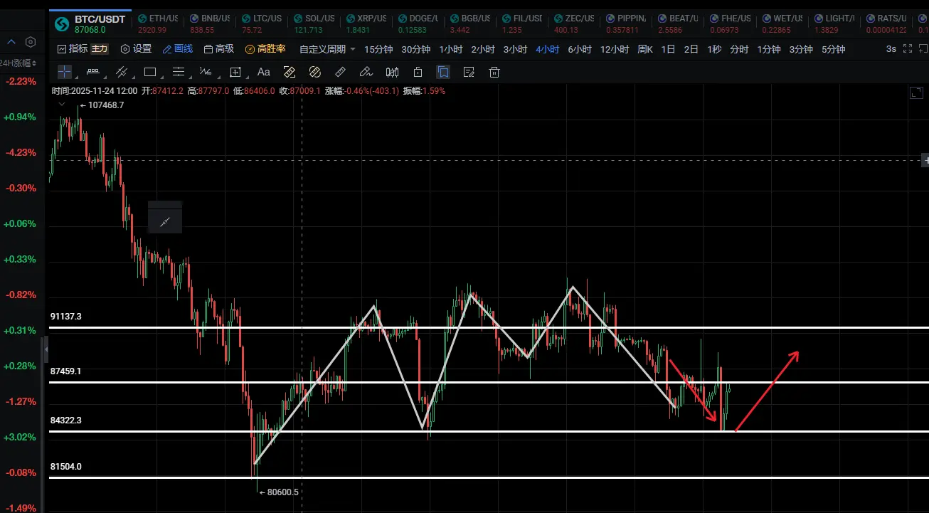Image resolution: width=929 pixels, height=513 pixels.
Task: Switch to the 1日 daily timeframe
Action: click(668, 49)
